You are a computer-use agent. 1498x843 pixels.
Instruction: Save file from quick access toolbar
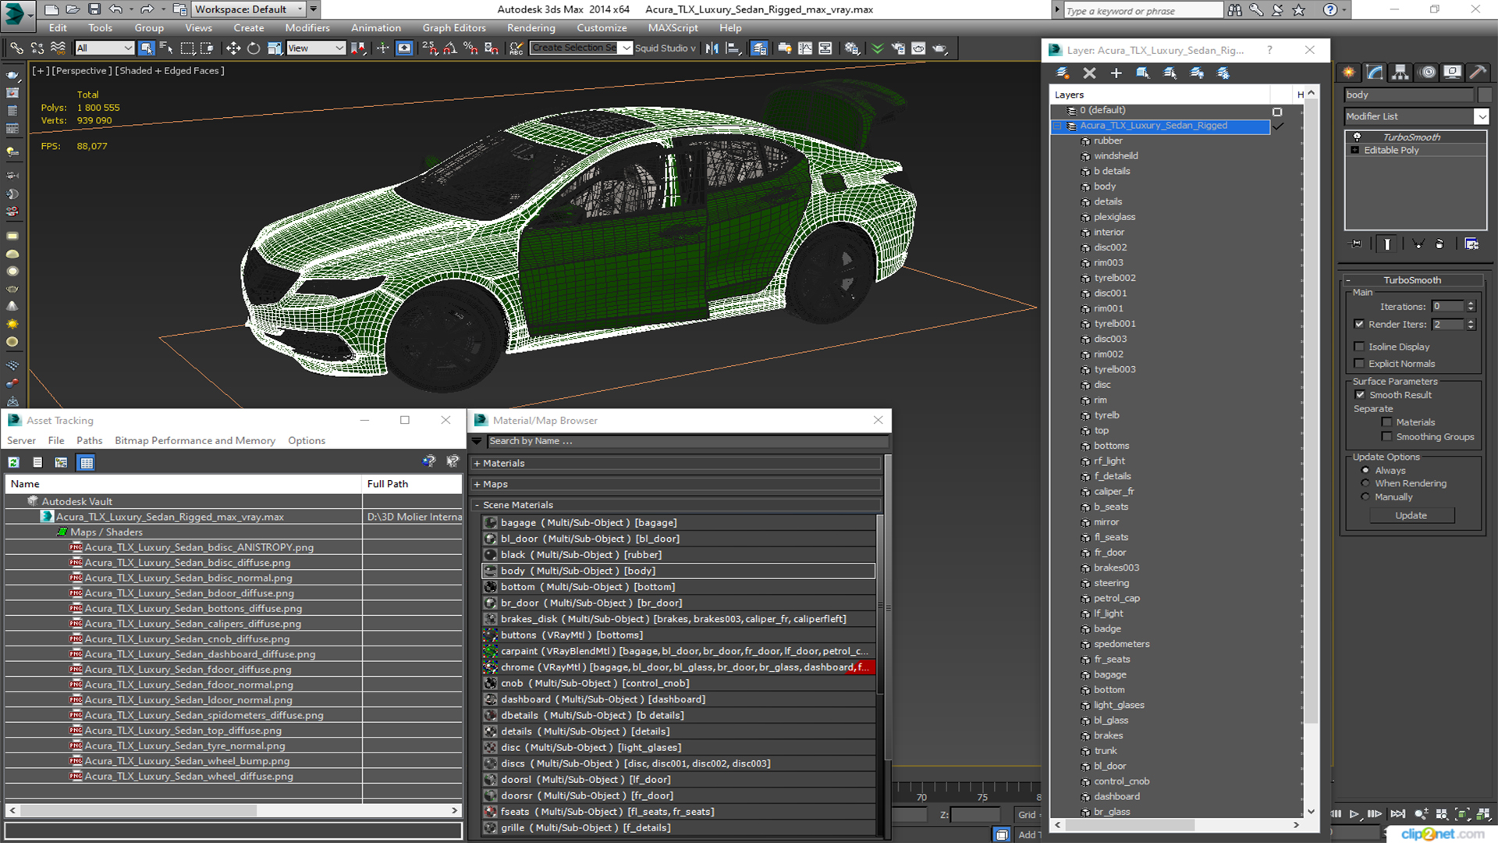coord(94,9)
